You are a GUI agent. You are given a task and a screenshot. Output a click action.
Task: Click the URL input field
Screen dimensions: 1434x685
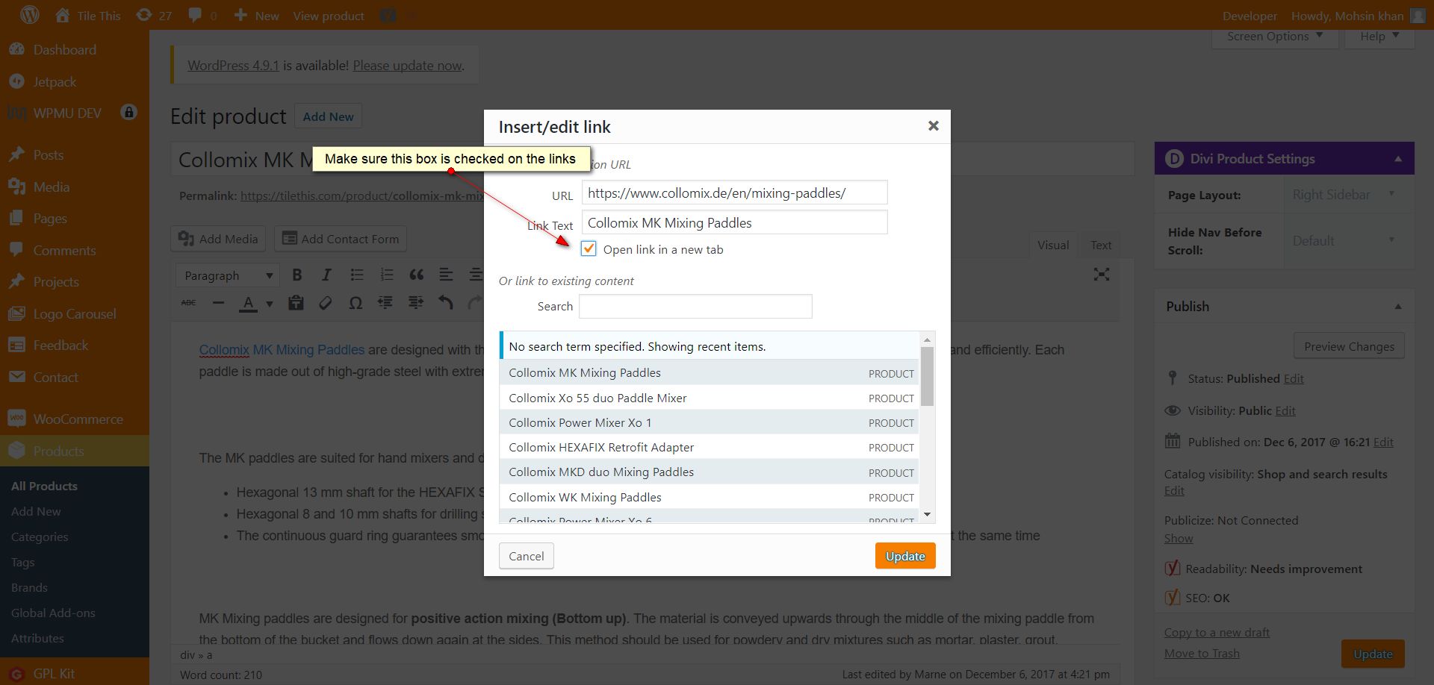coord(734,193)
